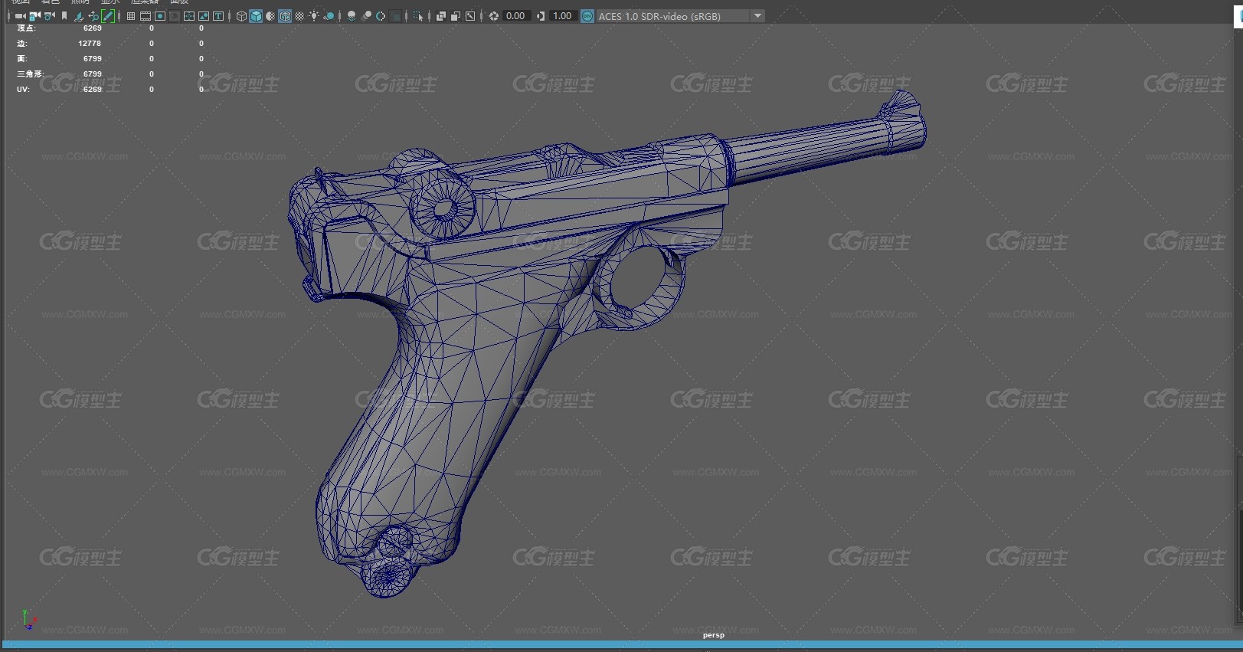Screen dimensions: 1243x652
Task: Click the Gamma value field 1.00
Action: tap(562, 16)
